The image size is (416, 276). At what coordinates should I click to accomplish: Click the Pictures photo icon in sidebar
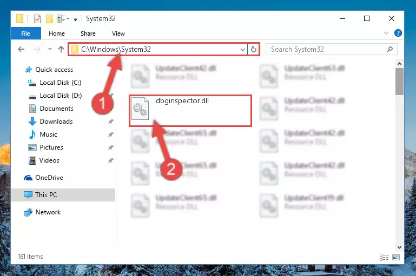32,147
